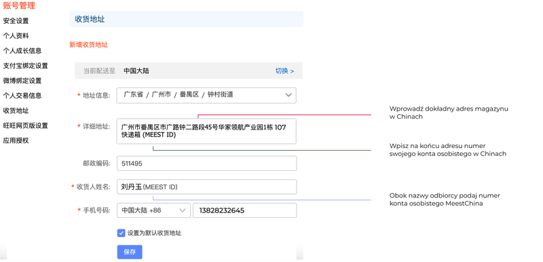
Task: Open 应用授权 in the sidebar
Action: click(x=16, y=141)
